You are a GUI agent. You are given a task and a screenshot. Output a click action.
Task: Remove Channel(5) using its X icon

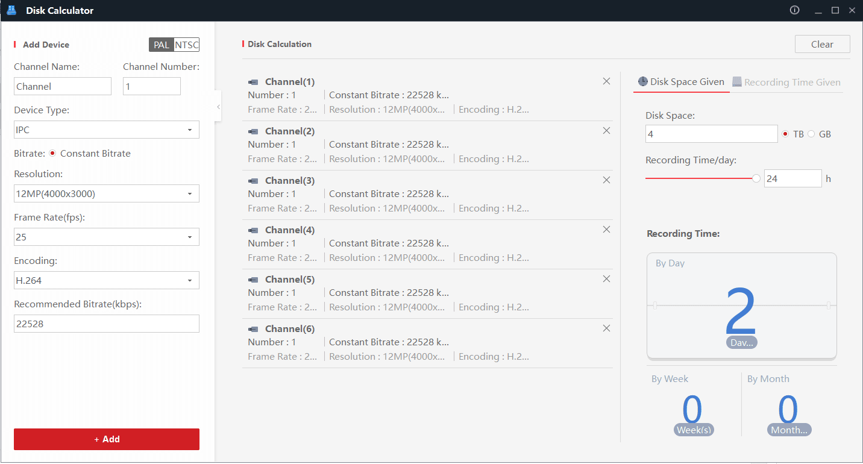pyautogui.click(x=606, y=279)
